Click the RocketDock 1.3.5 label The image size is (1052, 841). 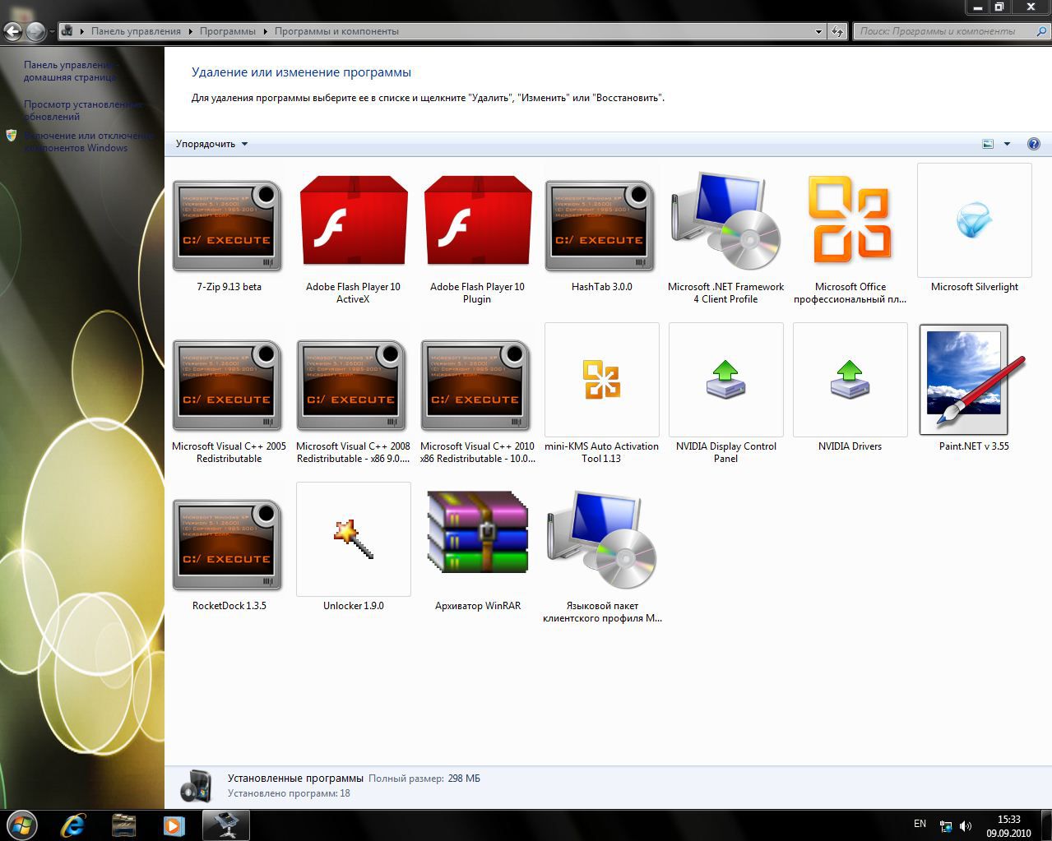click(229, 606)
